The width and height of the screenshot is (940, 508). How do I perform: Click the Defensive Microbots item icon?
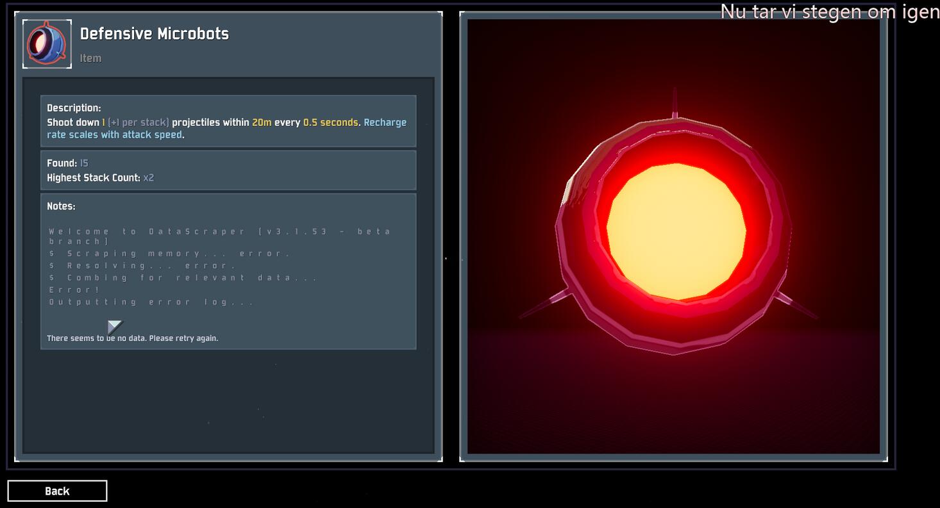pyautogui.click(x=47, y=44)
